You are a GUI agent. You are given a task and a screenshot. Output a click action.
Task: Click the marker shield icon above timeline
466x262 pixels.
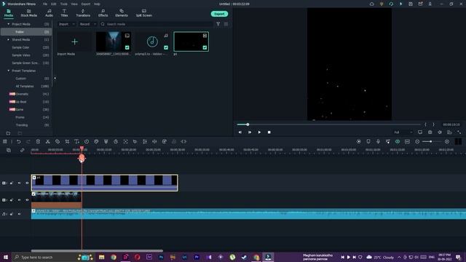(368, 142)
